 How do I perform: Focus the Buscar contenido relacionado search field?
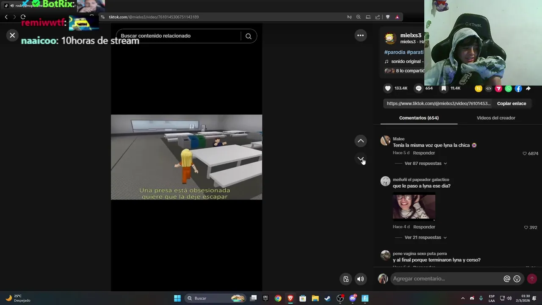pos(180,36)
